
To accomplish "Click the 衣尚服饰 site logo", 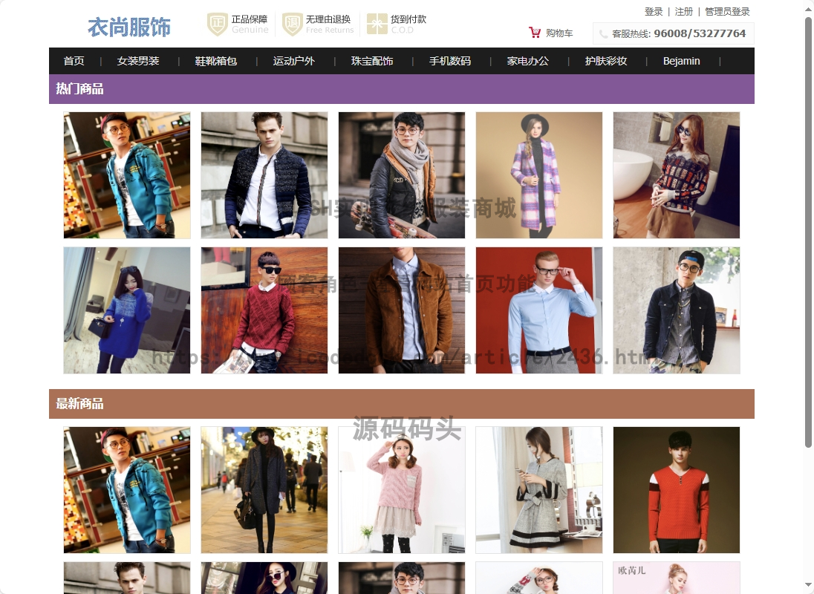I will pos(129,27).
